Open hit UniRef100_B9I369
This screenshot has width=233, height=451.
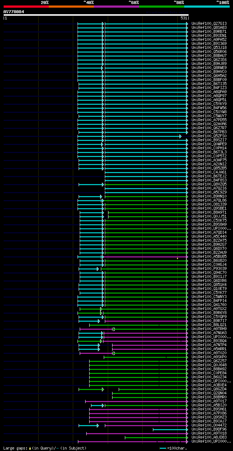pos(209,43)
